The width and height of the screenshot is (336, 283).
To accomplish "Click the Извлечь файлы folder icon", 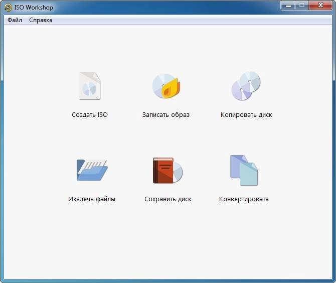I will [92, 170].
